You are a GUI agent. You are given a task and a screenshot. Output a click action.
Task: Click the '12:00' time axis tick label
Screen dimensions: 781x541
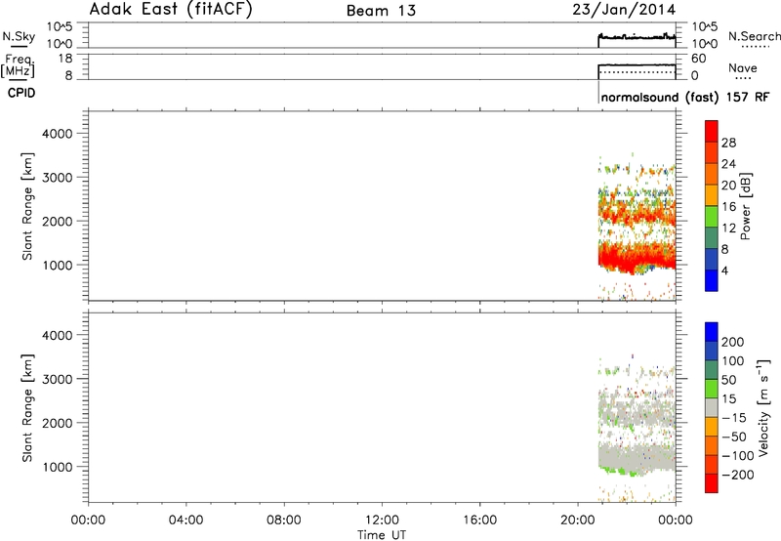tap(382, 520)
